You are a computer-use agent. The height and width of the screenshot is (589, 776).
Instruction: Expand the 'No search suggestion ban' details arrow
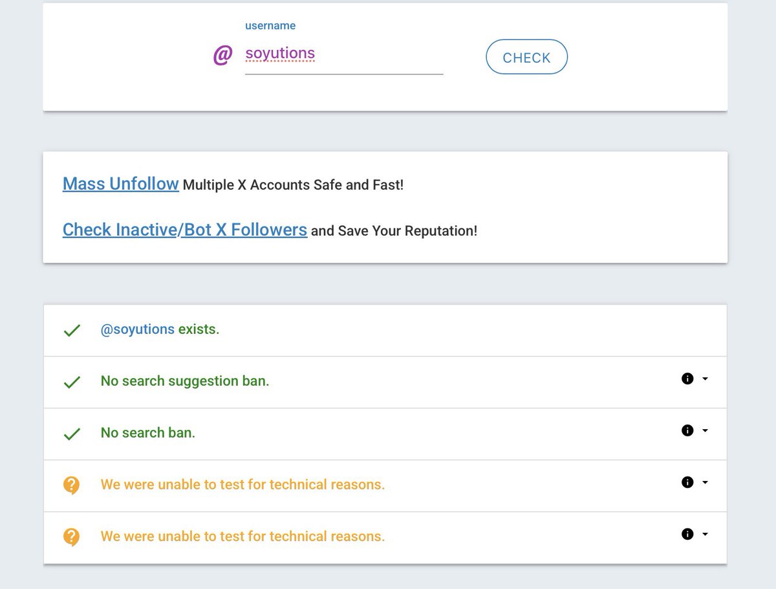point(705,379)
